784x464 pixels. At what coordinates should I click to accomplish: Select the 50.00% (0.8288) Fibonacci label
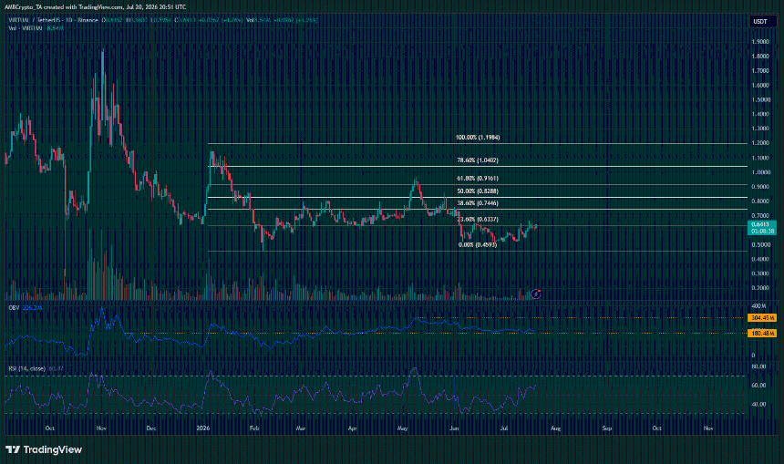(x=478, y=191)
